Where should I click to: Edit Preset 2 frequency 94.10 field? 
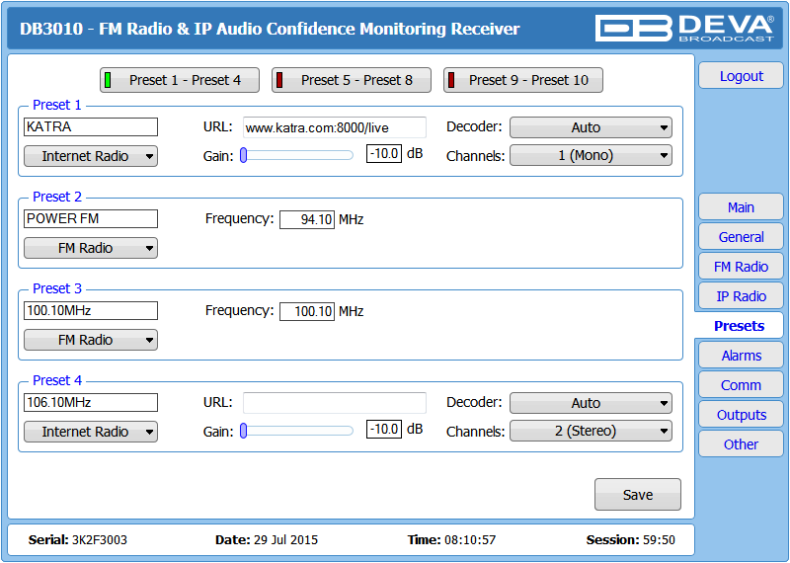click(x=307, y=219)
